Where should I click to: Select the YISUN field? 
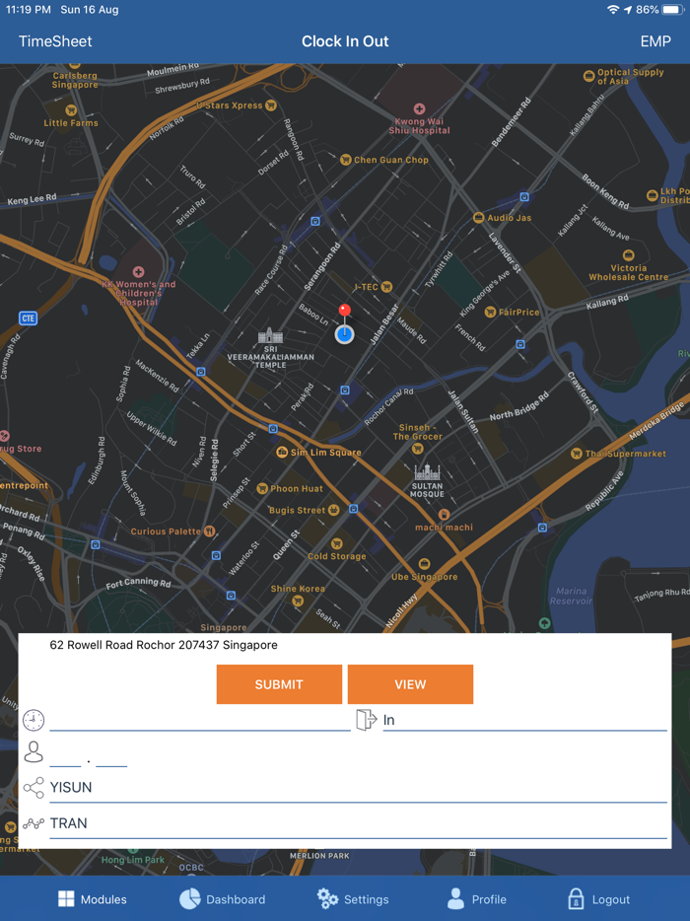[x=358, y=788]
